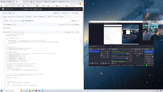Toggle visibility of Video Capture source
163x92 pixels.
click(107, 53)
